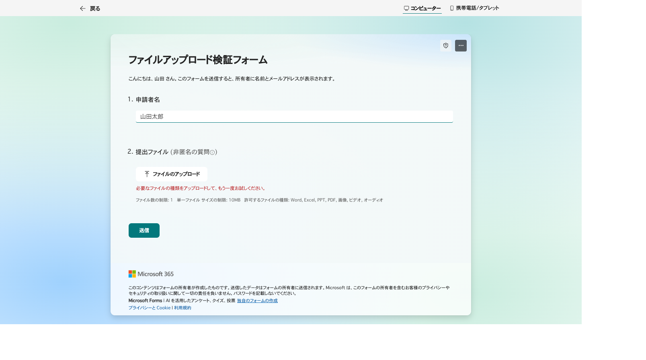The image size is (646, 360).
Task: Click the upload arrow icon
Action: (x=147, y=174)
